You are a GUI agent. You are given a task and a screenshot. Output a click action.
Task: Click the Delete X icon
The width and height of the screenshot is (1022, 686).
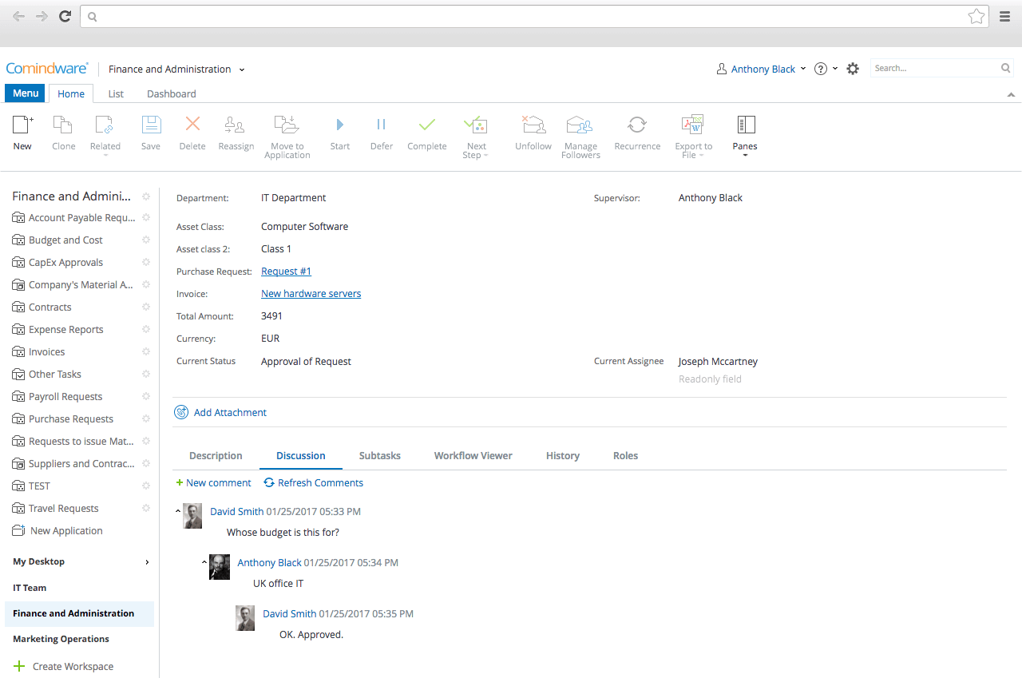coord(192,124)
